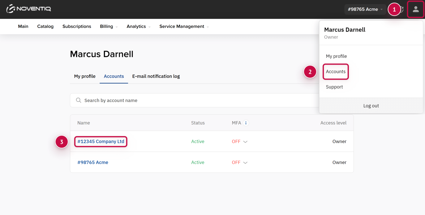
Task: Navigate to Subscriptions
Action: tap(77, 27)
